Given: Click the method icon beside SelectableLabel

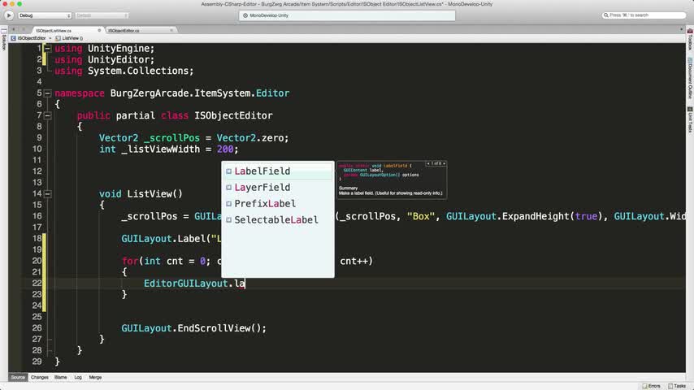Looking at the screenshot, I should coord(229,219).
